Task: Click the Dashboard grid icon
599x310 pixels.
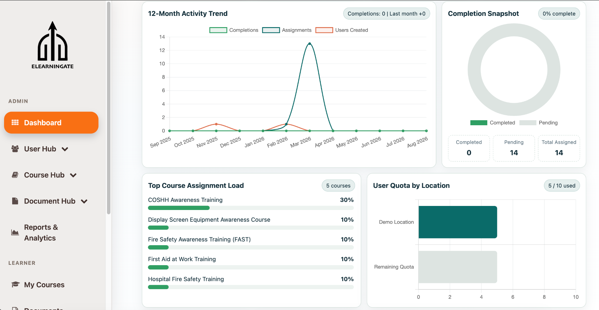Action: click(15, 122)
